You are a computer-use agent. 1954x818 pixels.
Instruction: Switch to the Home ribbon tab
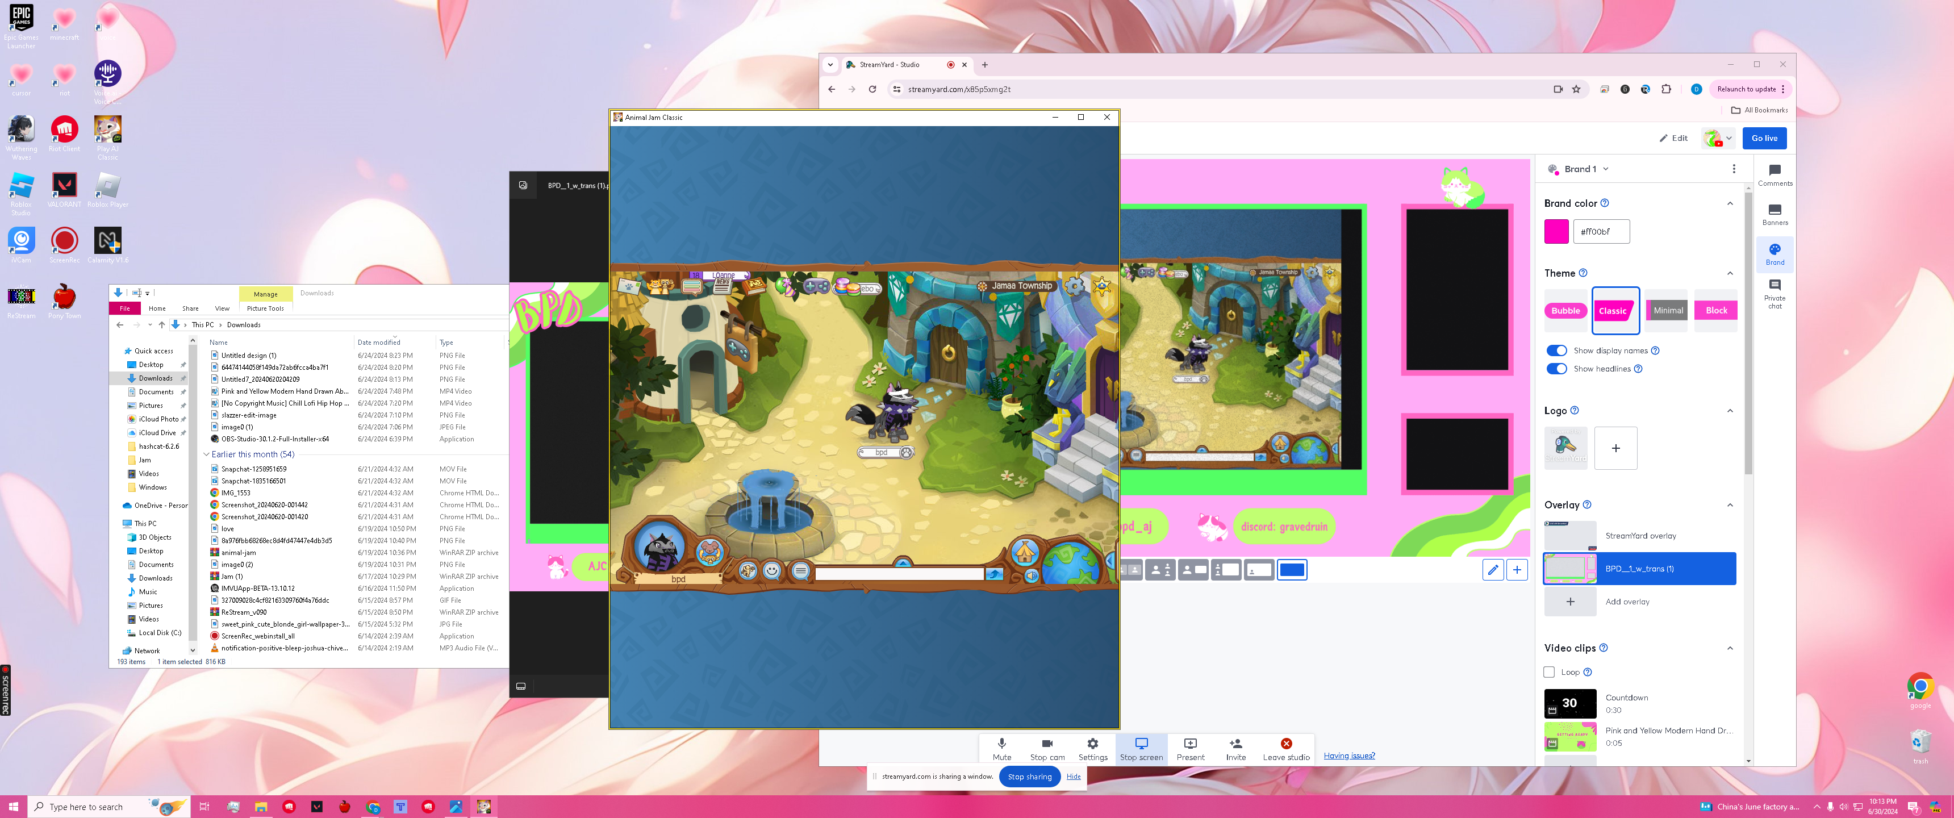(x=157, y=309)
